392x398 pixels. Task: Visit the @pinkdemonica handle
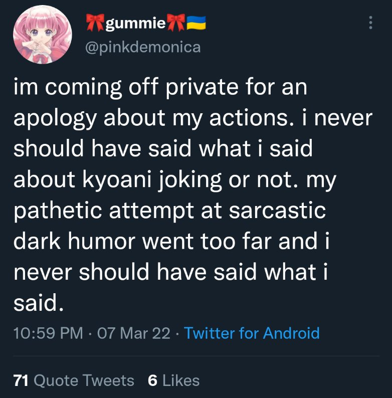point(143,47)
